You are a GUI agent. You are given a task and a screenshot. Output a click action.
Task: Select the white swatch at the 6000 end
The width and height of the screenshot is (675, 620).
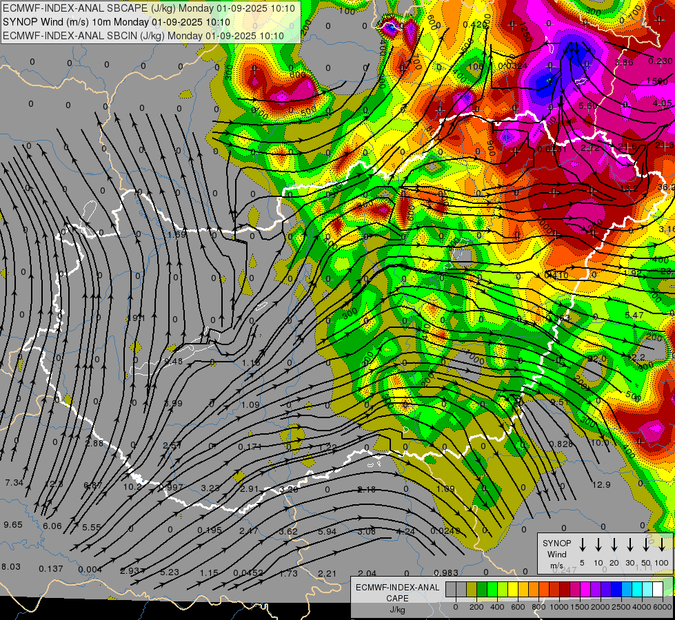pos(658,589)
